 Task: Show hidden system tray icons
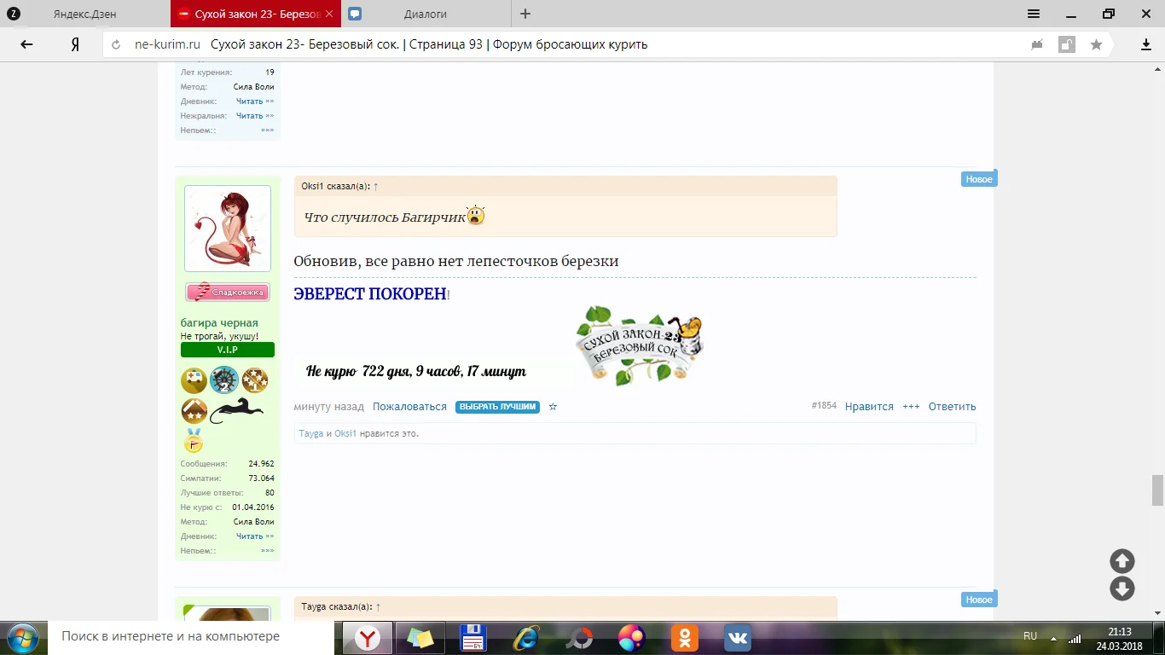click(1052, 638)
